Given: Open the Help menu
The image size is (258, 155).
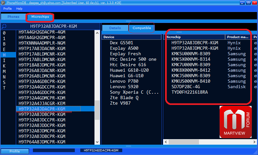Looking at the screenshot, I should point(19,9).
